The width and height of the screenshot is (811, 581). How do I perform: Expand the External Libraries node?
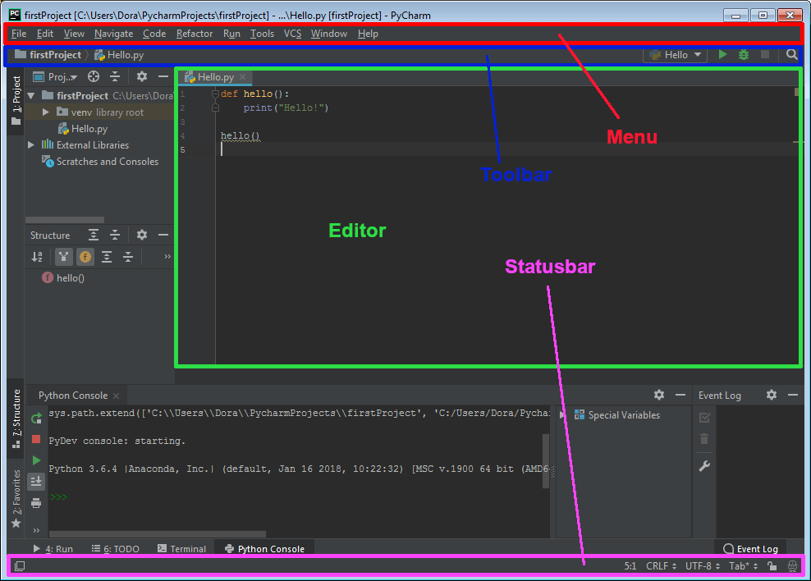pos(30,144)
